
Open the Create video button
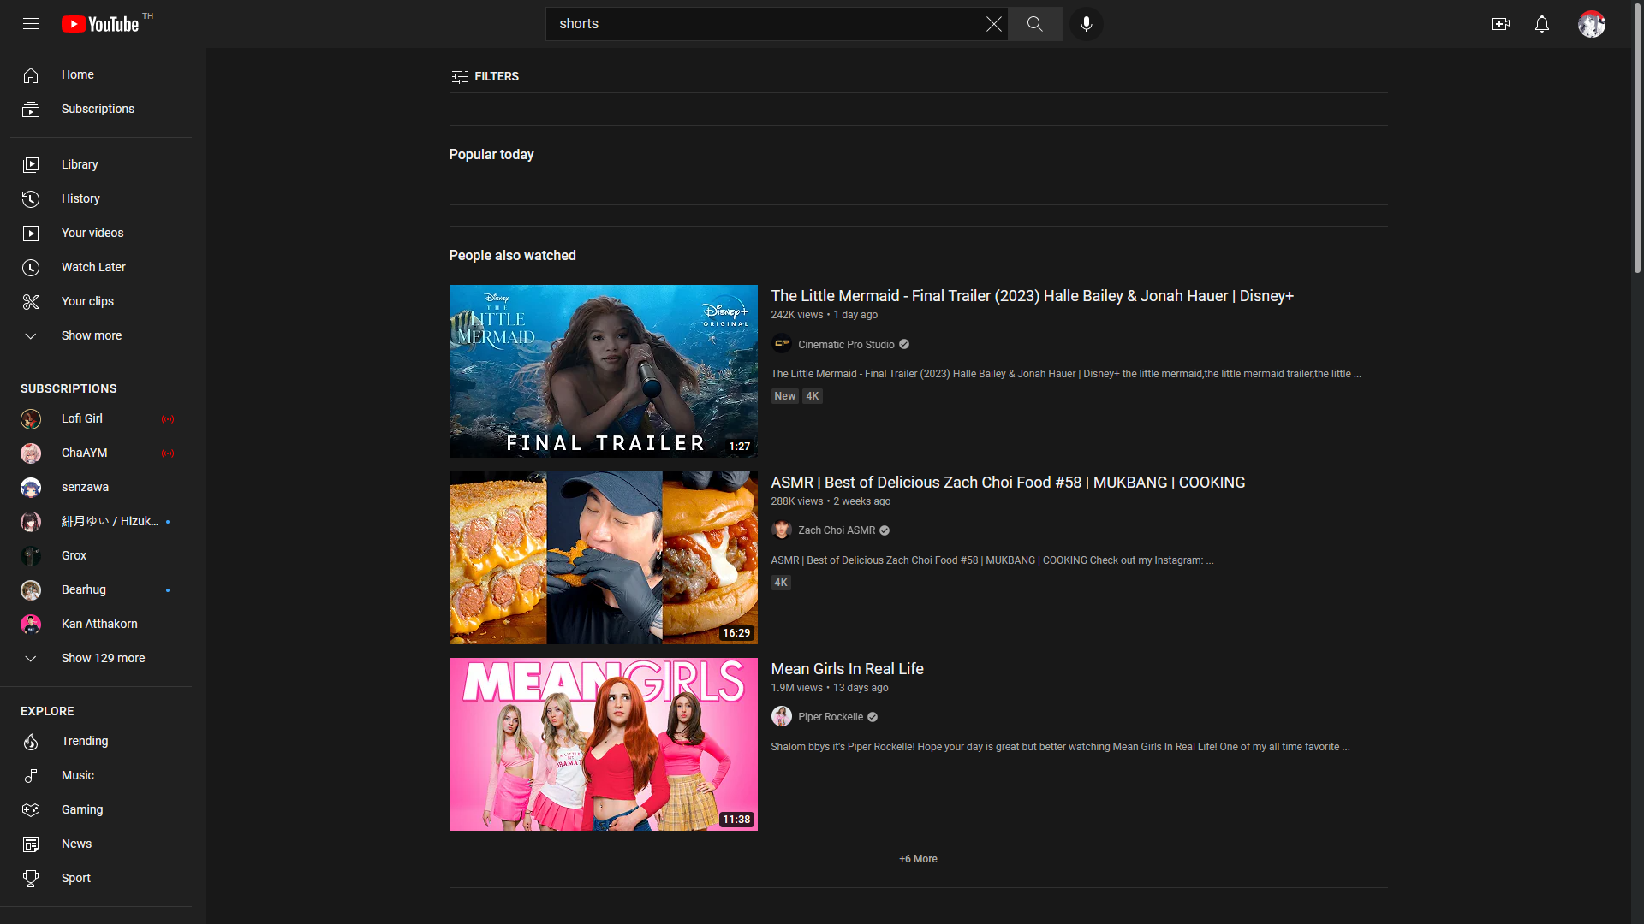1501,24
